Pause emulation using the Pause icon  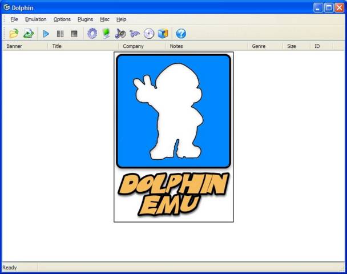60,34
